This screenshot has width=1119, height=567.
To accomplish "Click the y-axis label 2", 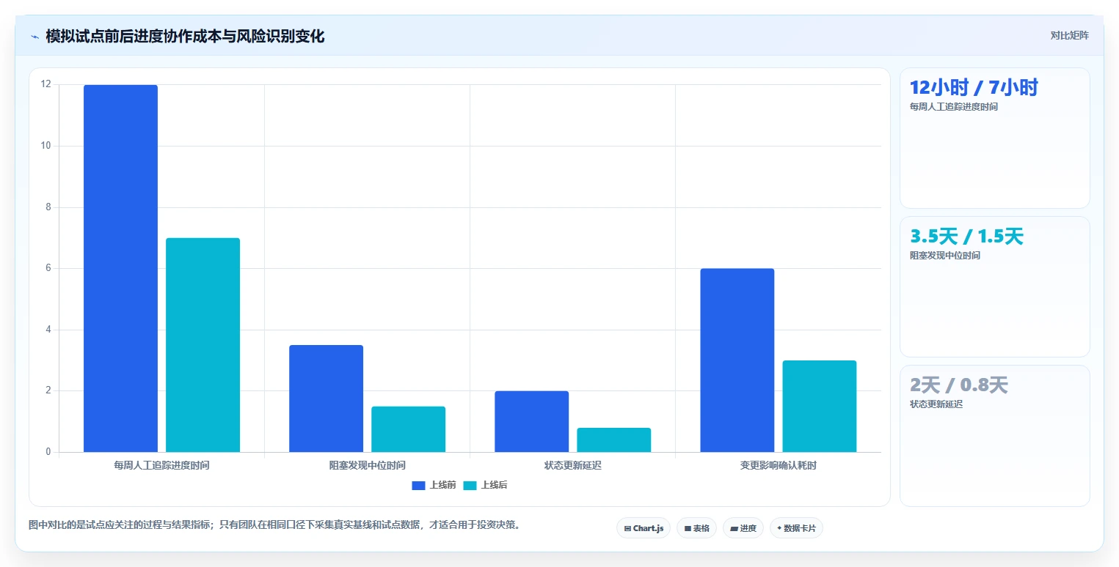I will 48,390.
